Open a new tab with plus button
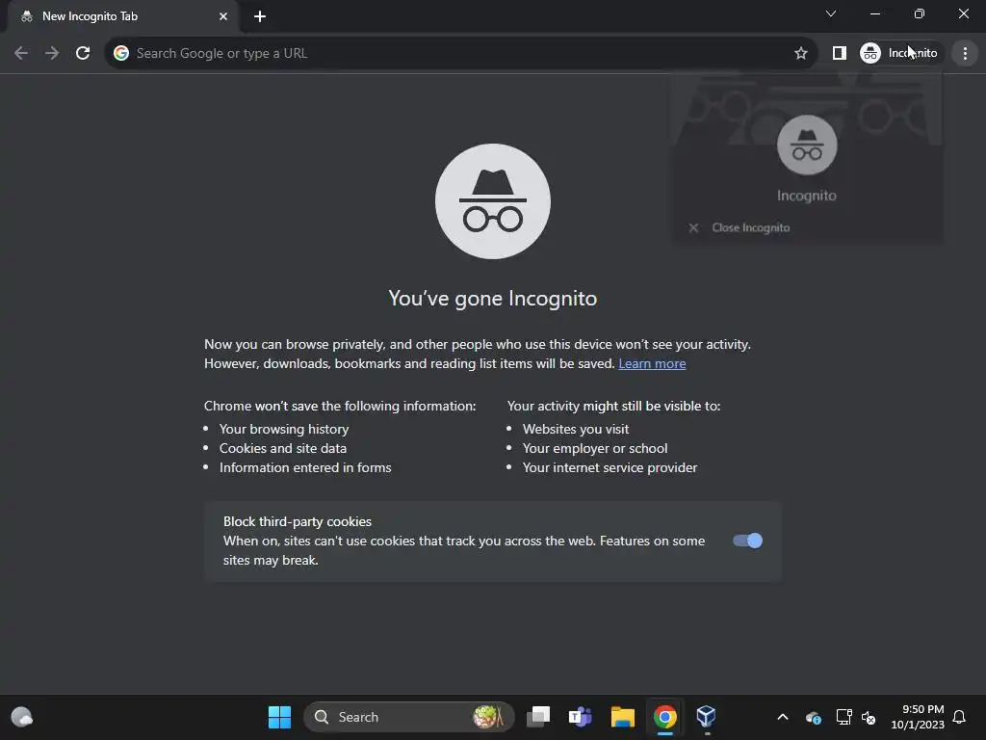 [x=260, y=16]
